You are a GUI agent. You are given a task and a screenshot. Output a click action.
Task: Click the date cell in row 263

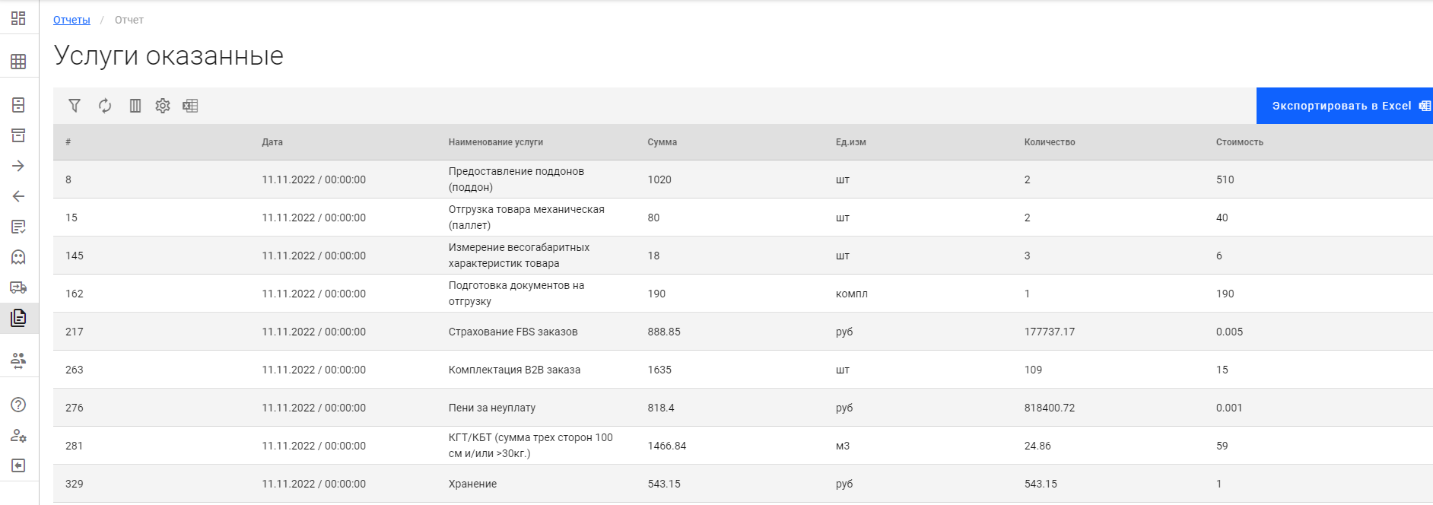tap(314, 370)
